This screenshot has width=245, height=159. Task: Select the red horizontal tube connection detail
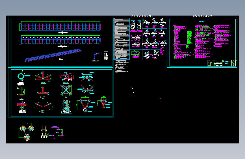67,77
